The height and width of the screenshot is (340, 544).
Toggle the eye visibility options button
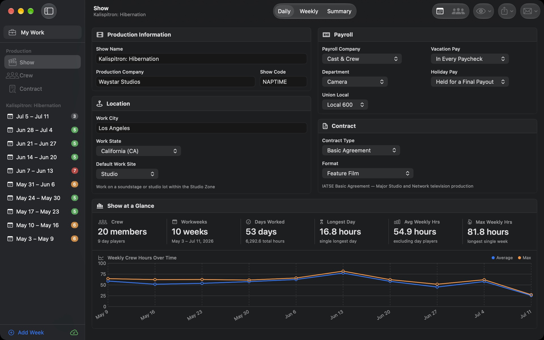pos(483,11)
